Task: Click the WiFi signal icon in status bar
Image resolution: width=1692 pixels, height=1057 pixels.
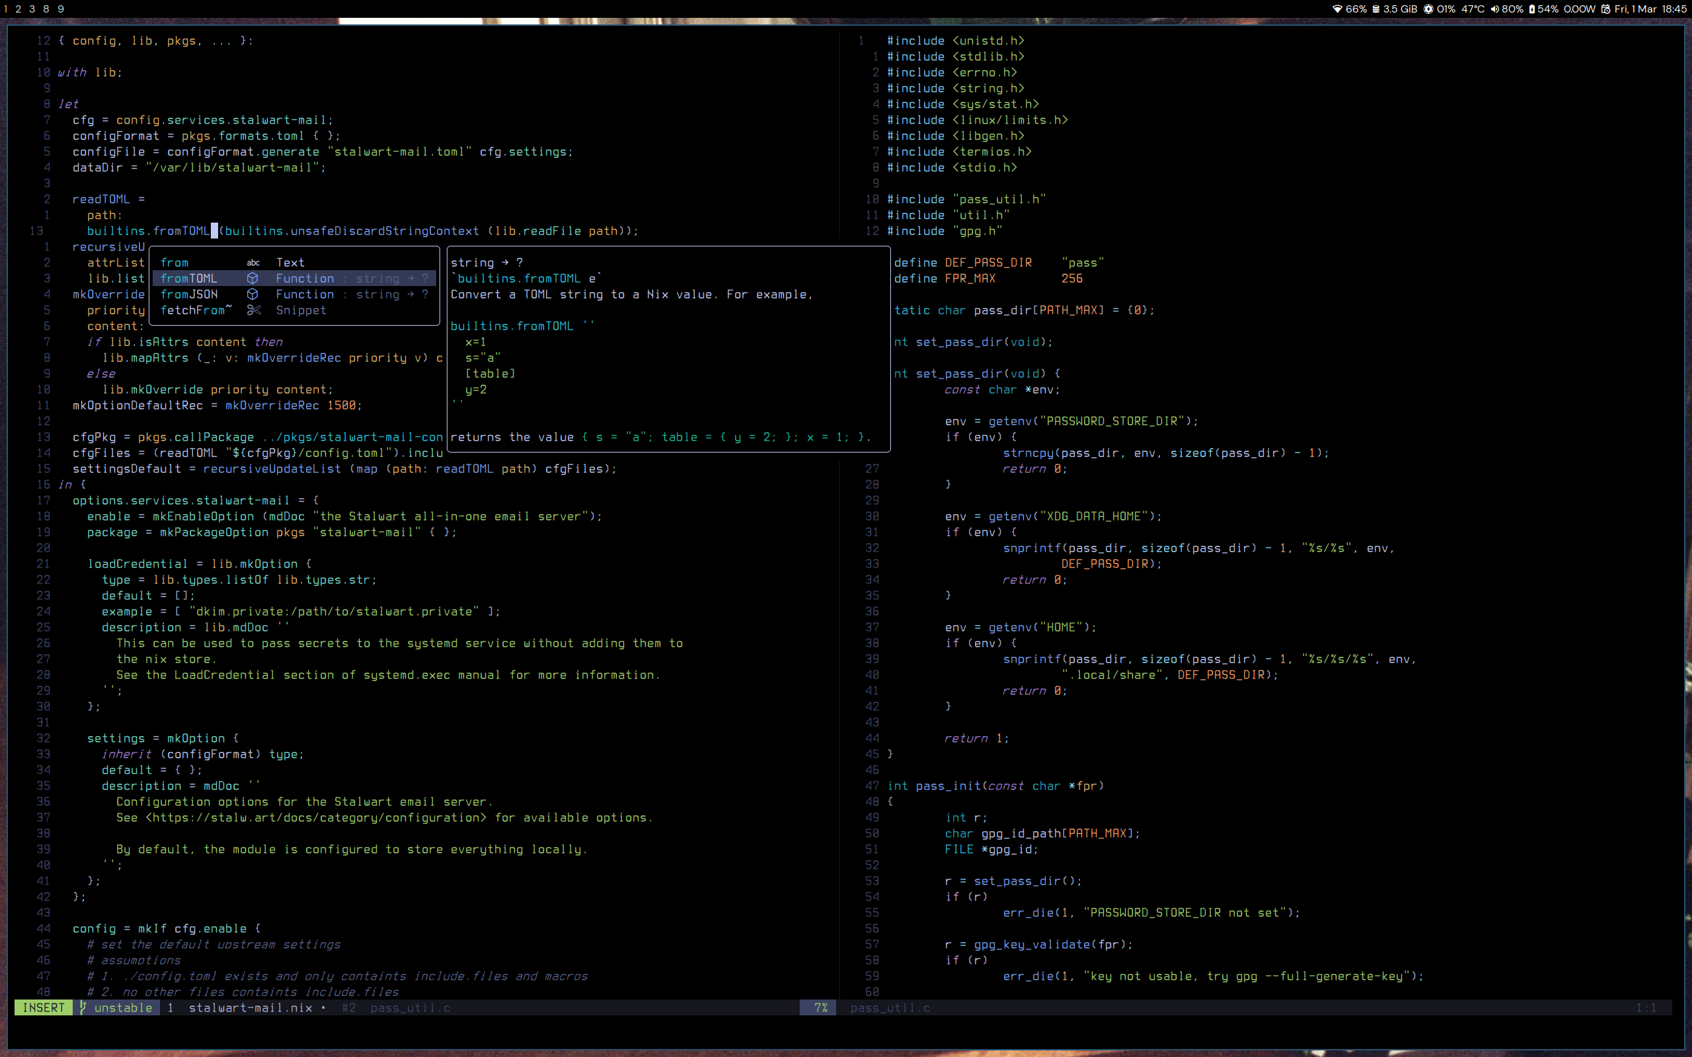Action: 1337,9
